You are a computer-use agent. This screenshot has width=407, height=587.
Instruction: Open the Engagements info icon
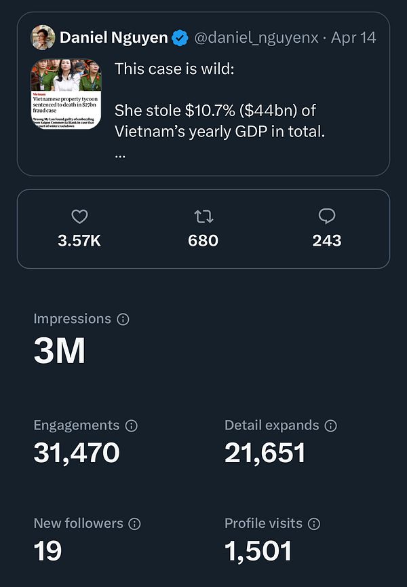tap(132, 425)
